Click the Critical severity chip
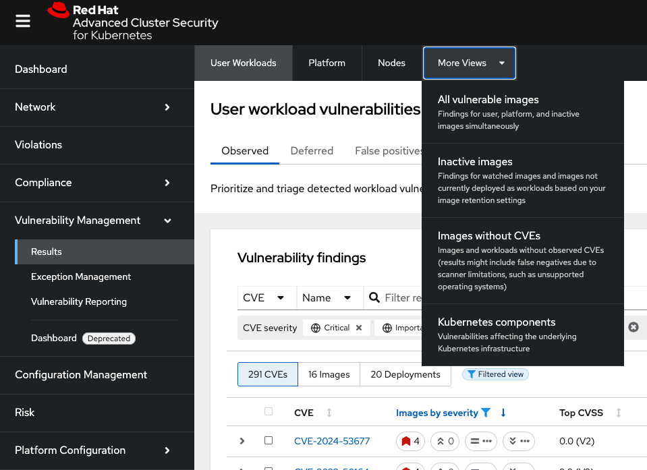This screenshot has height=470, width=647. pos(336,328)
